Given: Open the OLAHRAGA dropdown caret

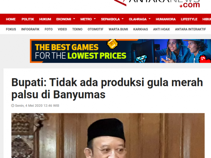Looking at the screenshot, I should (x=149, y=19).
